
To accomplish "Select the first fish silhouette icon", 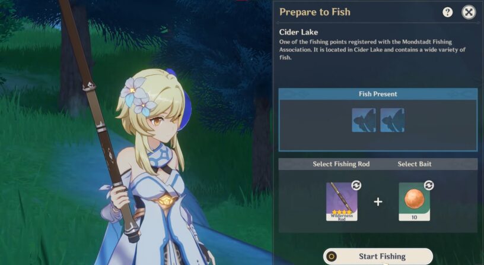I will click(x=364, y=120).
